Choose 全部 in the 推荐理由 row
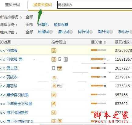132x125 pixels. pyautogui.click(x=29, y=32)
